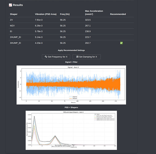Click the chart icon beside Results heading
Viewport: 156px width, 154px height.
coord(10,5)
